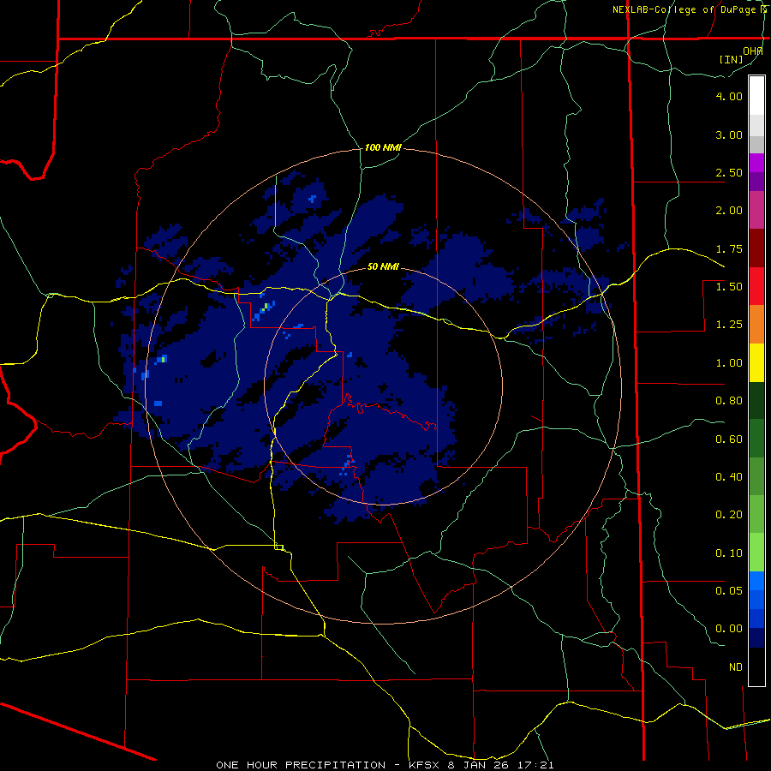Click the darkest green swatch in the legend
This screenshot has height=771, width=771.
pyautogui.click(x=756, y=400)
